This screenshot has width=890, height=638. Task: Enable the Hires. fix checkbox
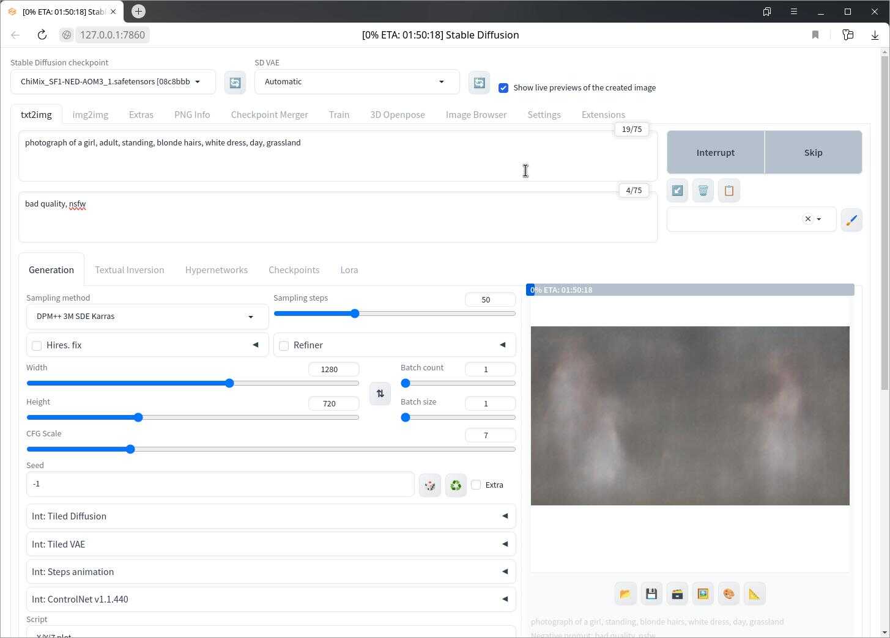(x=37, y=346)
